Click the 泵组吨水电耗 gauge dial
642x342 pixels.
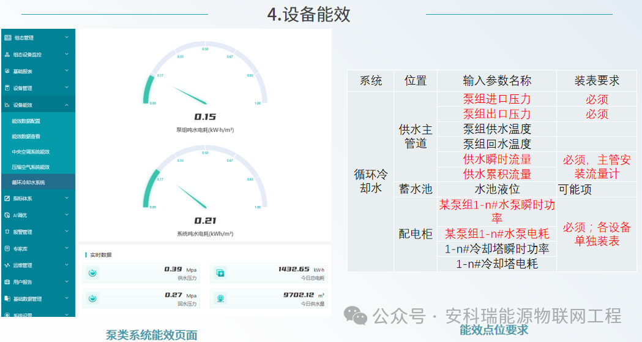point(205,74)
